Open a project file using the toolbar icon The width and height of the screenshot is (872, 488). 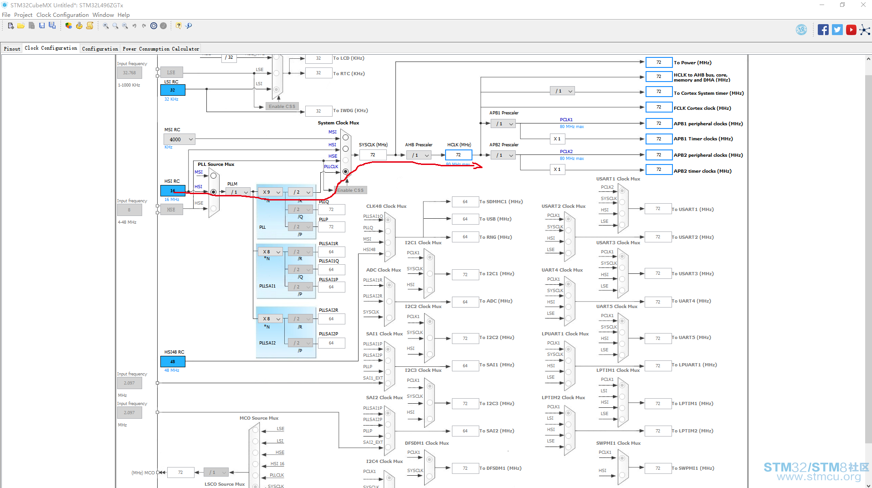(x=21, y=26)
